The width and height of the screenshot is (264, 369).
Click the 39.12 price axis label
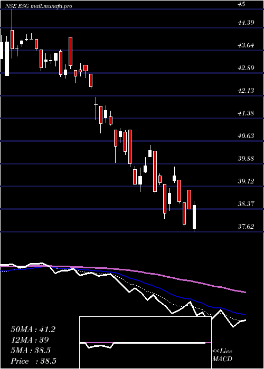246,181
